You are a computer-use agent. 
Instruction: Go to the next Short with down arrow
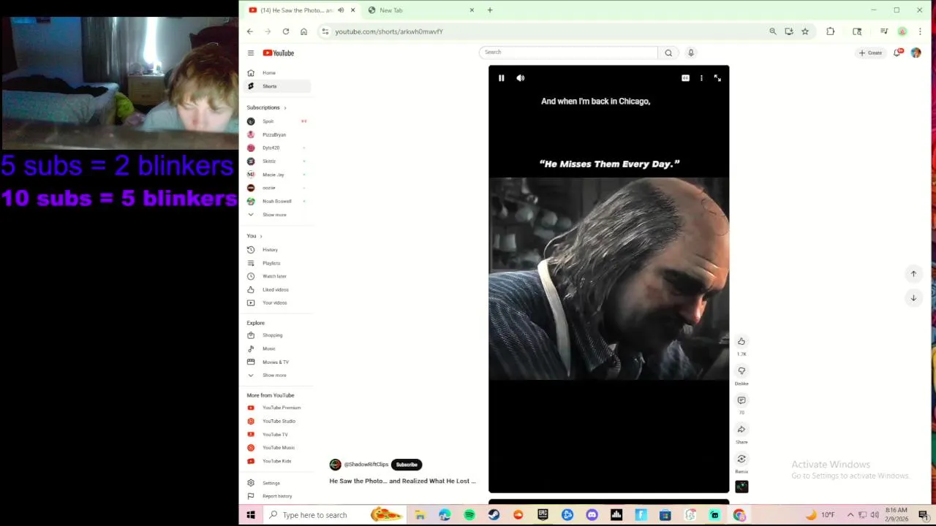pos(913,298)
